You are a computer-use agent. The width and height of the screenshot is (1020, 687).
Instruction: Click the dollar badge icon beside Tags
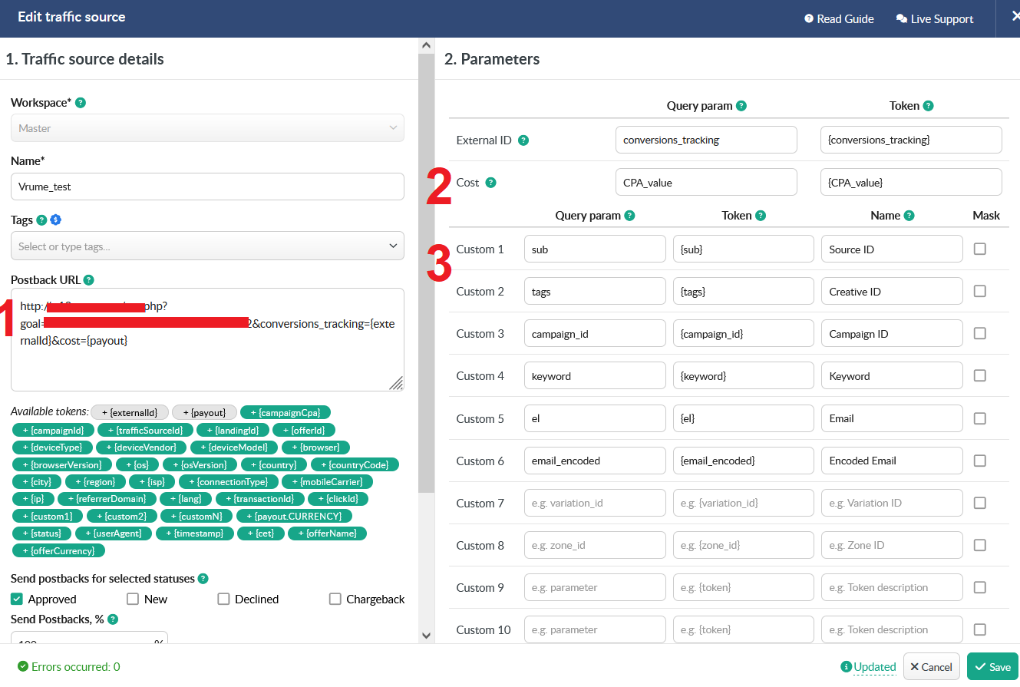click(55, 220)
